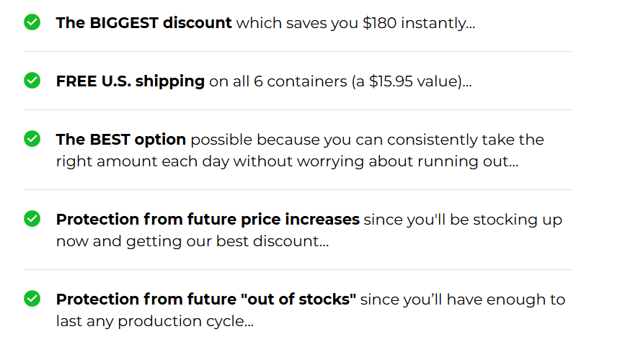Screen dimensions: 625x342
Task: Click bold 'Protection from future "out of stocks"' heading
Action: [206, 300]
